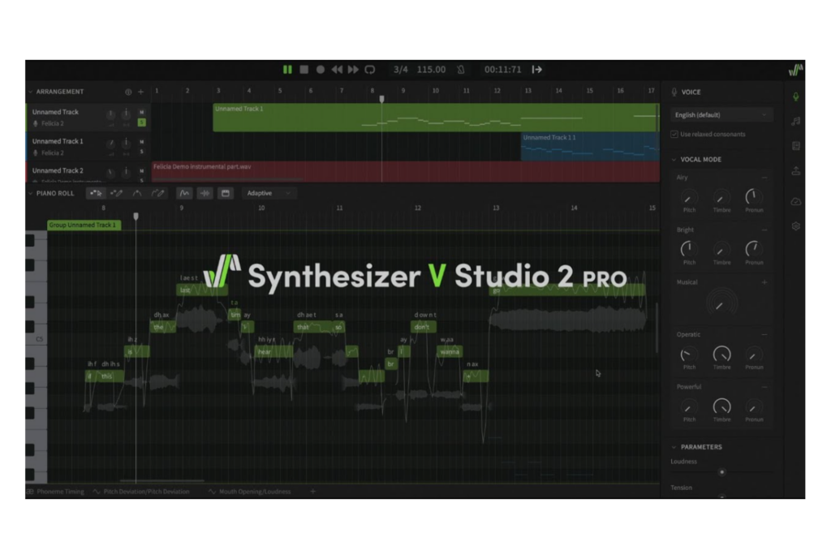
Task: Select the note pointer tool in Piano Roll
Action: 96,193
